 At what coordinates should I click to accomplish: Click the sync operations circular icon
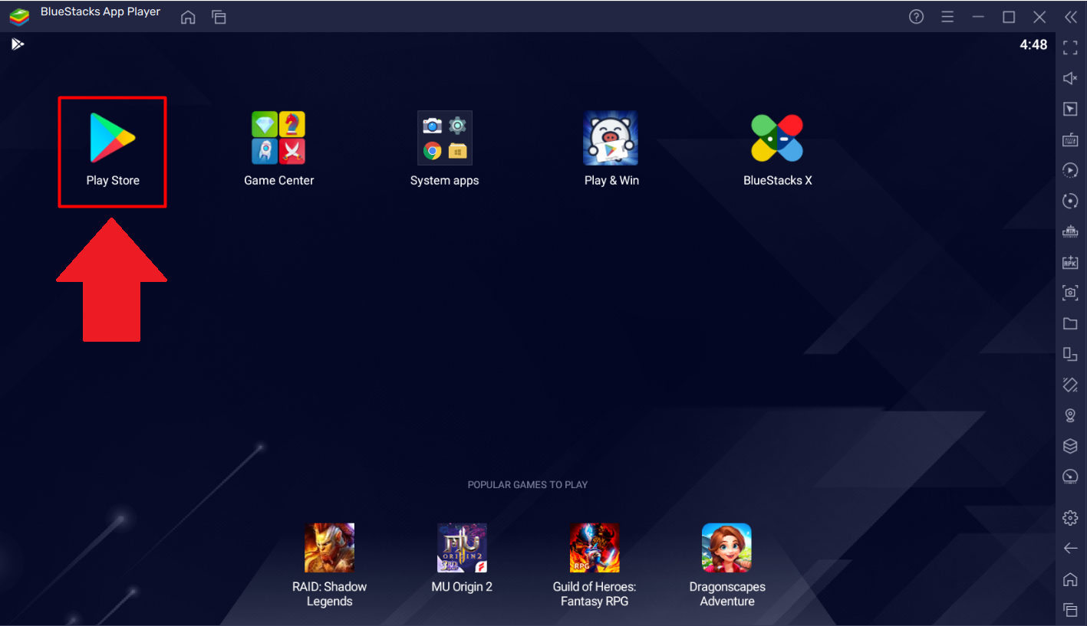coord(1070,201)
